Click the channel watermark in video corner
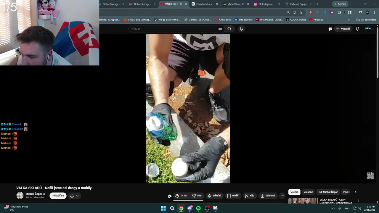379x213 pixels. pos(370,176)
